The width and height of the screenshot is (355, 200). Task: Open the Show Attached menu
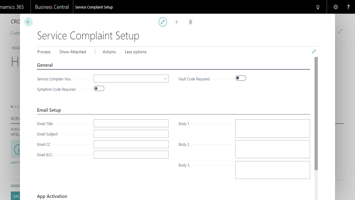pyautogui.click(x=73, y=52)
